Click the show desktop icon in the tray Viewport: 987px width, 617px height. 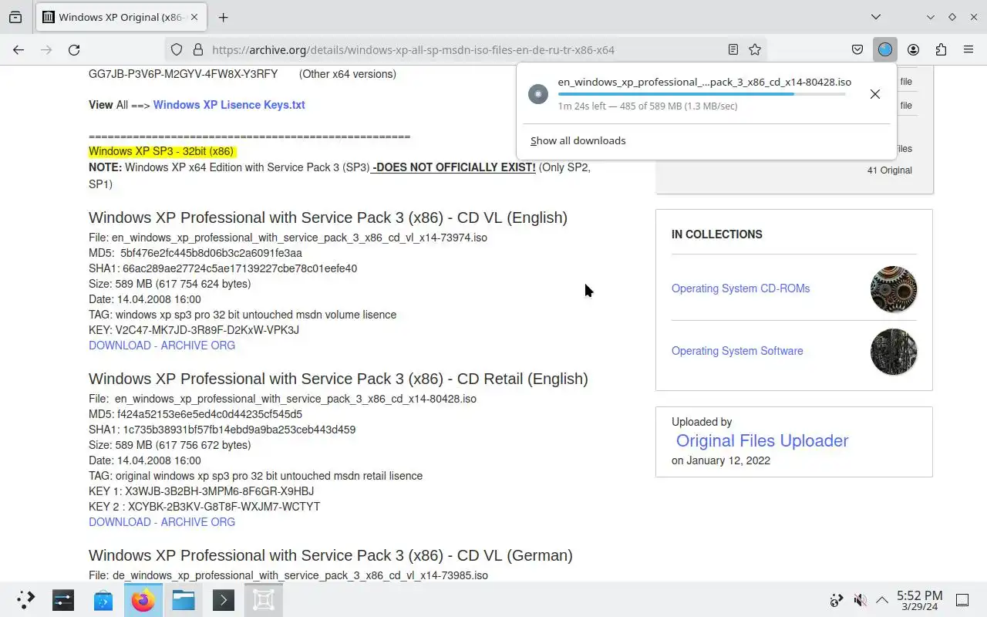point(962,600)
